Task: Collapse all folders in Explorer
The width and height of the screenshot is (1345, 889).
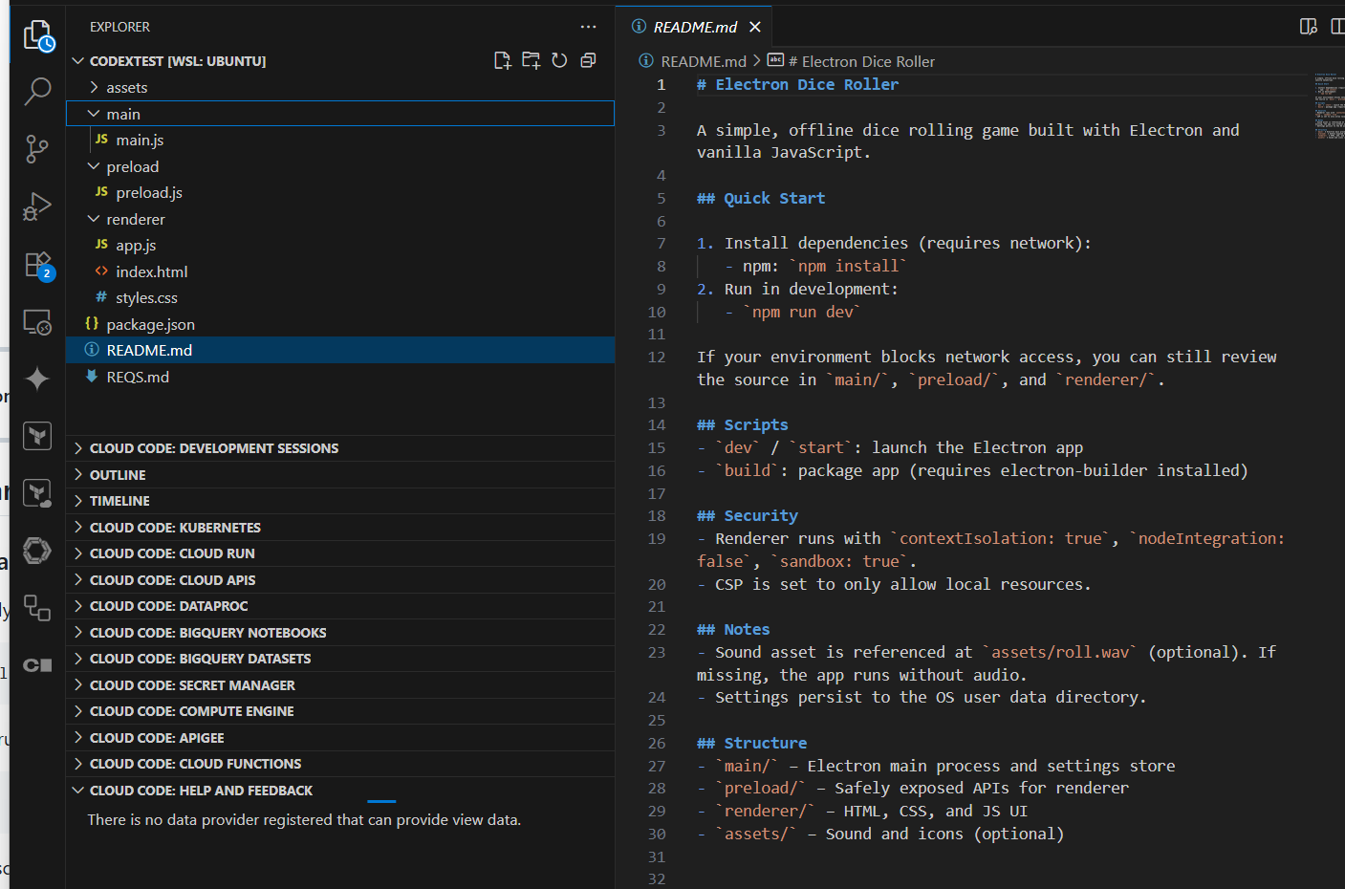Action: pos(588,60)
